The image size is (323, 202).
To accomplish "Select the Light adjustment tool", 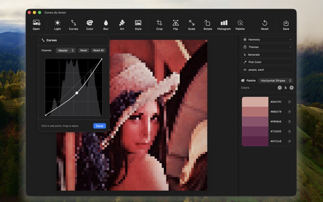I will pos(57,25).
